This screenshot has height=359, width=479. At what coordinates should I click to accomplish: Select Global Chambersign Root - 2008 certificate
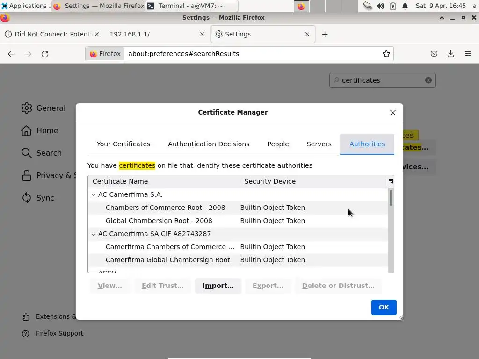(x=238, y=221)
